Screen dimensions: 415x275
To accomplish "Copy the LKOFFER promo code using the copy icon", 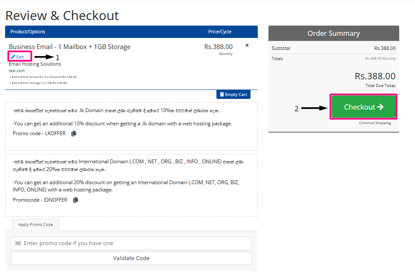I will [x=74, y=133].
